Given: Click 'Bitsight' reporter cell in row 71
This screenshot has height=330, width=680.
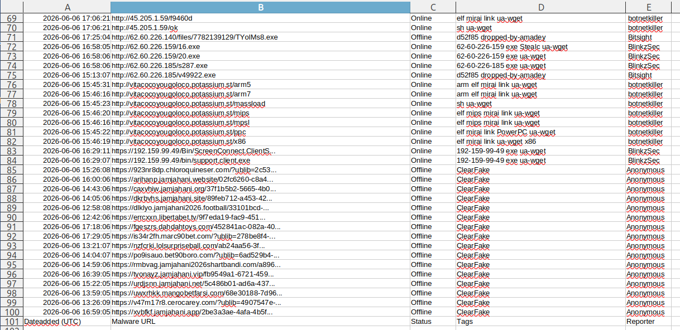Looking at the screenshot, I should pos(649,37).
